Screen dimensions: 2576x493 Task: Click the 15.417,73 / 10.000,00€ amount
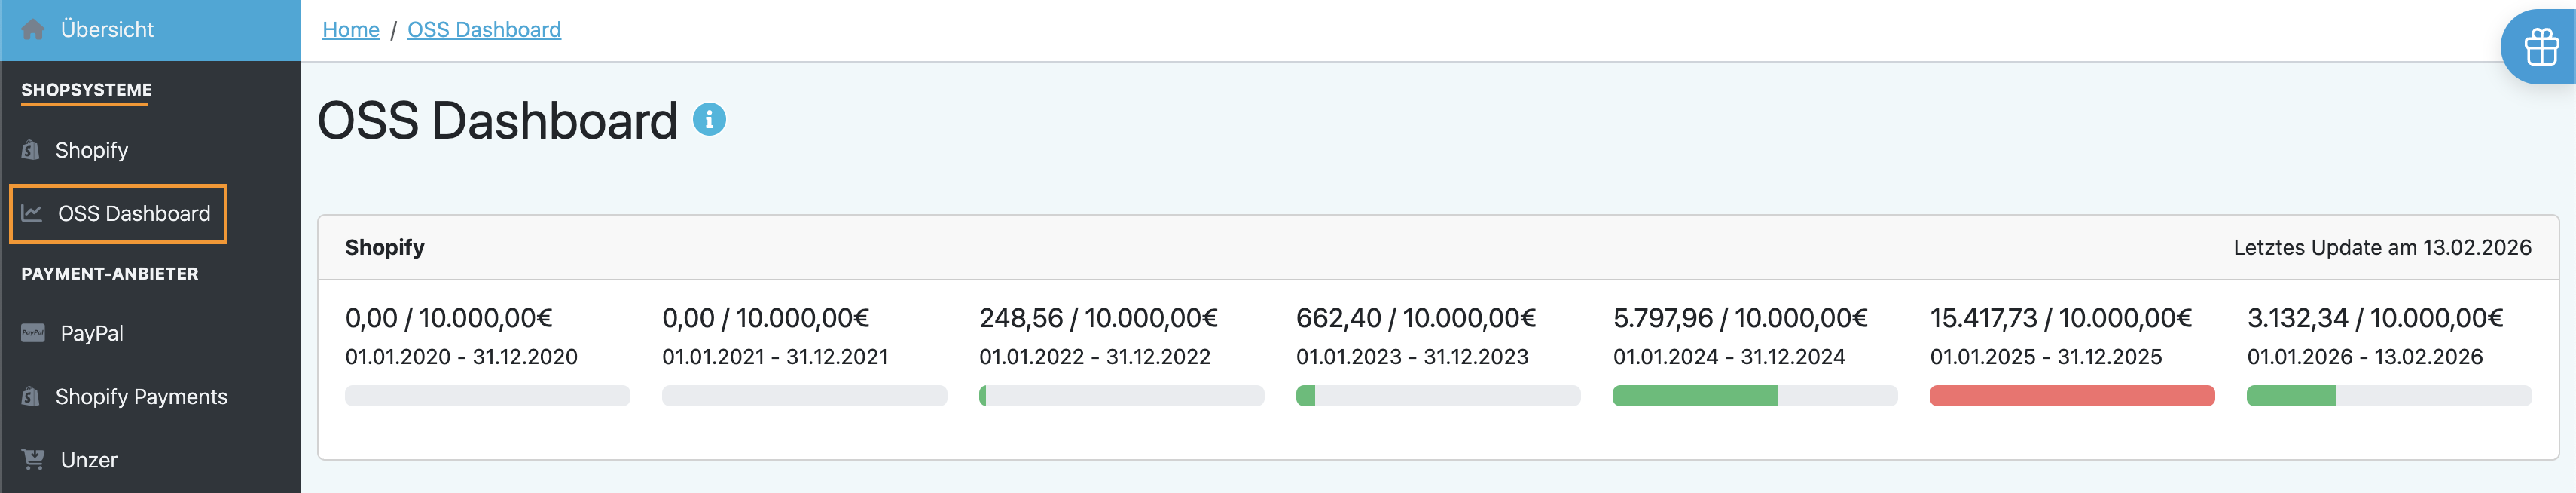[2060, 318]
